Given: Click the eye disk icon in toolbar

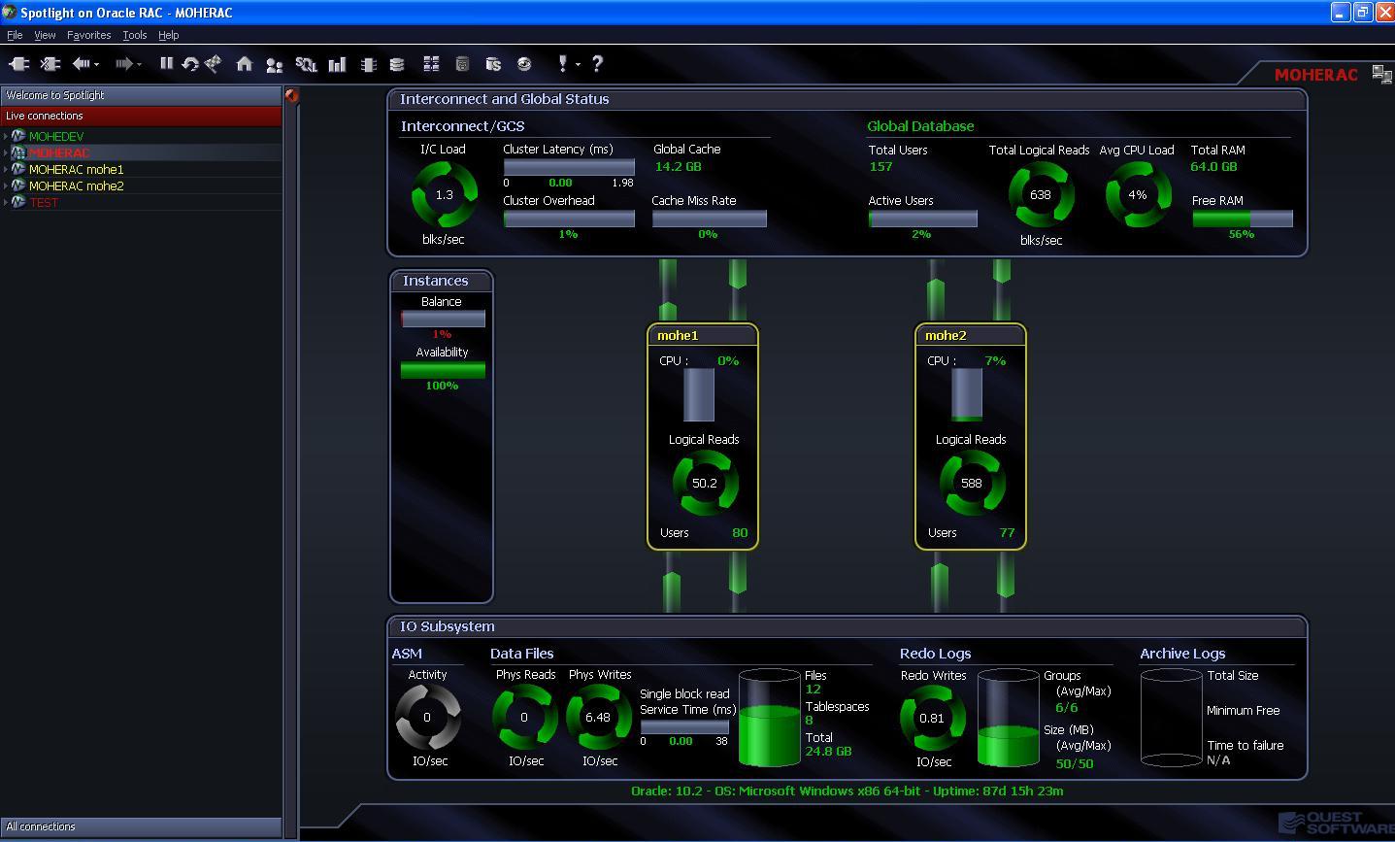Looking at the screenshot, I should click(x=524, y=64).
